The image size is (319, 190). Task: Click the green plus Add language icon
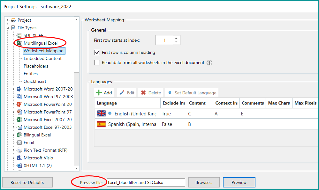99,93
